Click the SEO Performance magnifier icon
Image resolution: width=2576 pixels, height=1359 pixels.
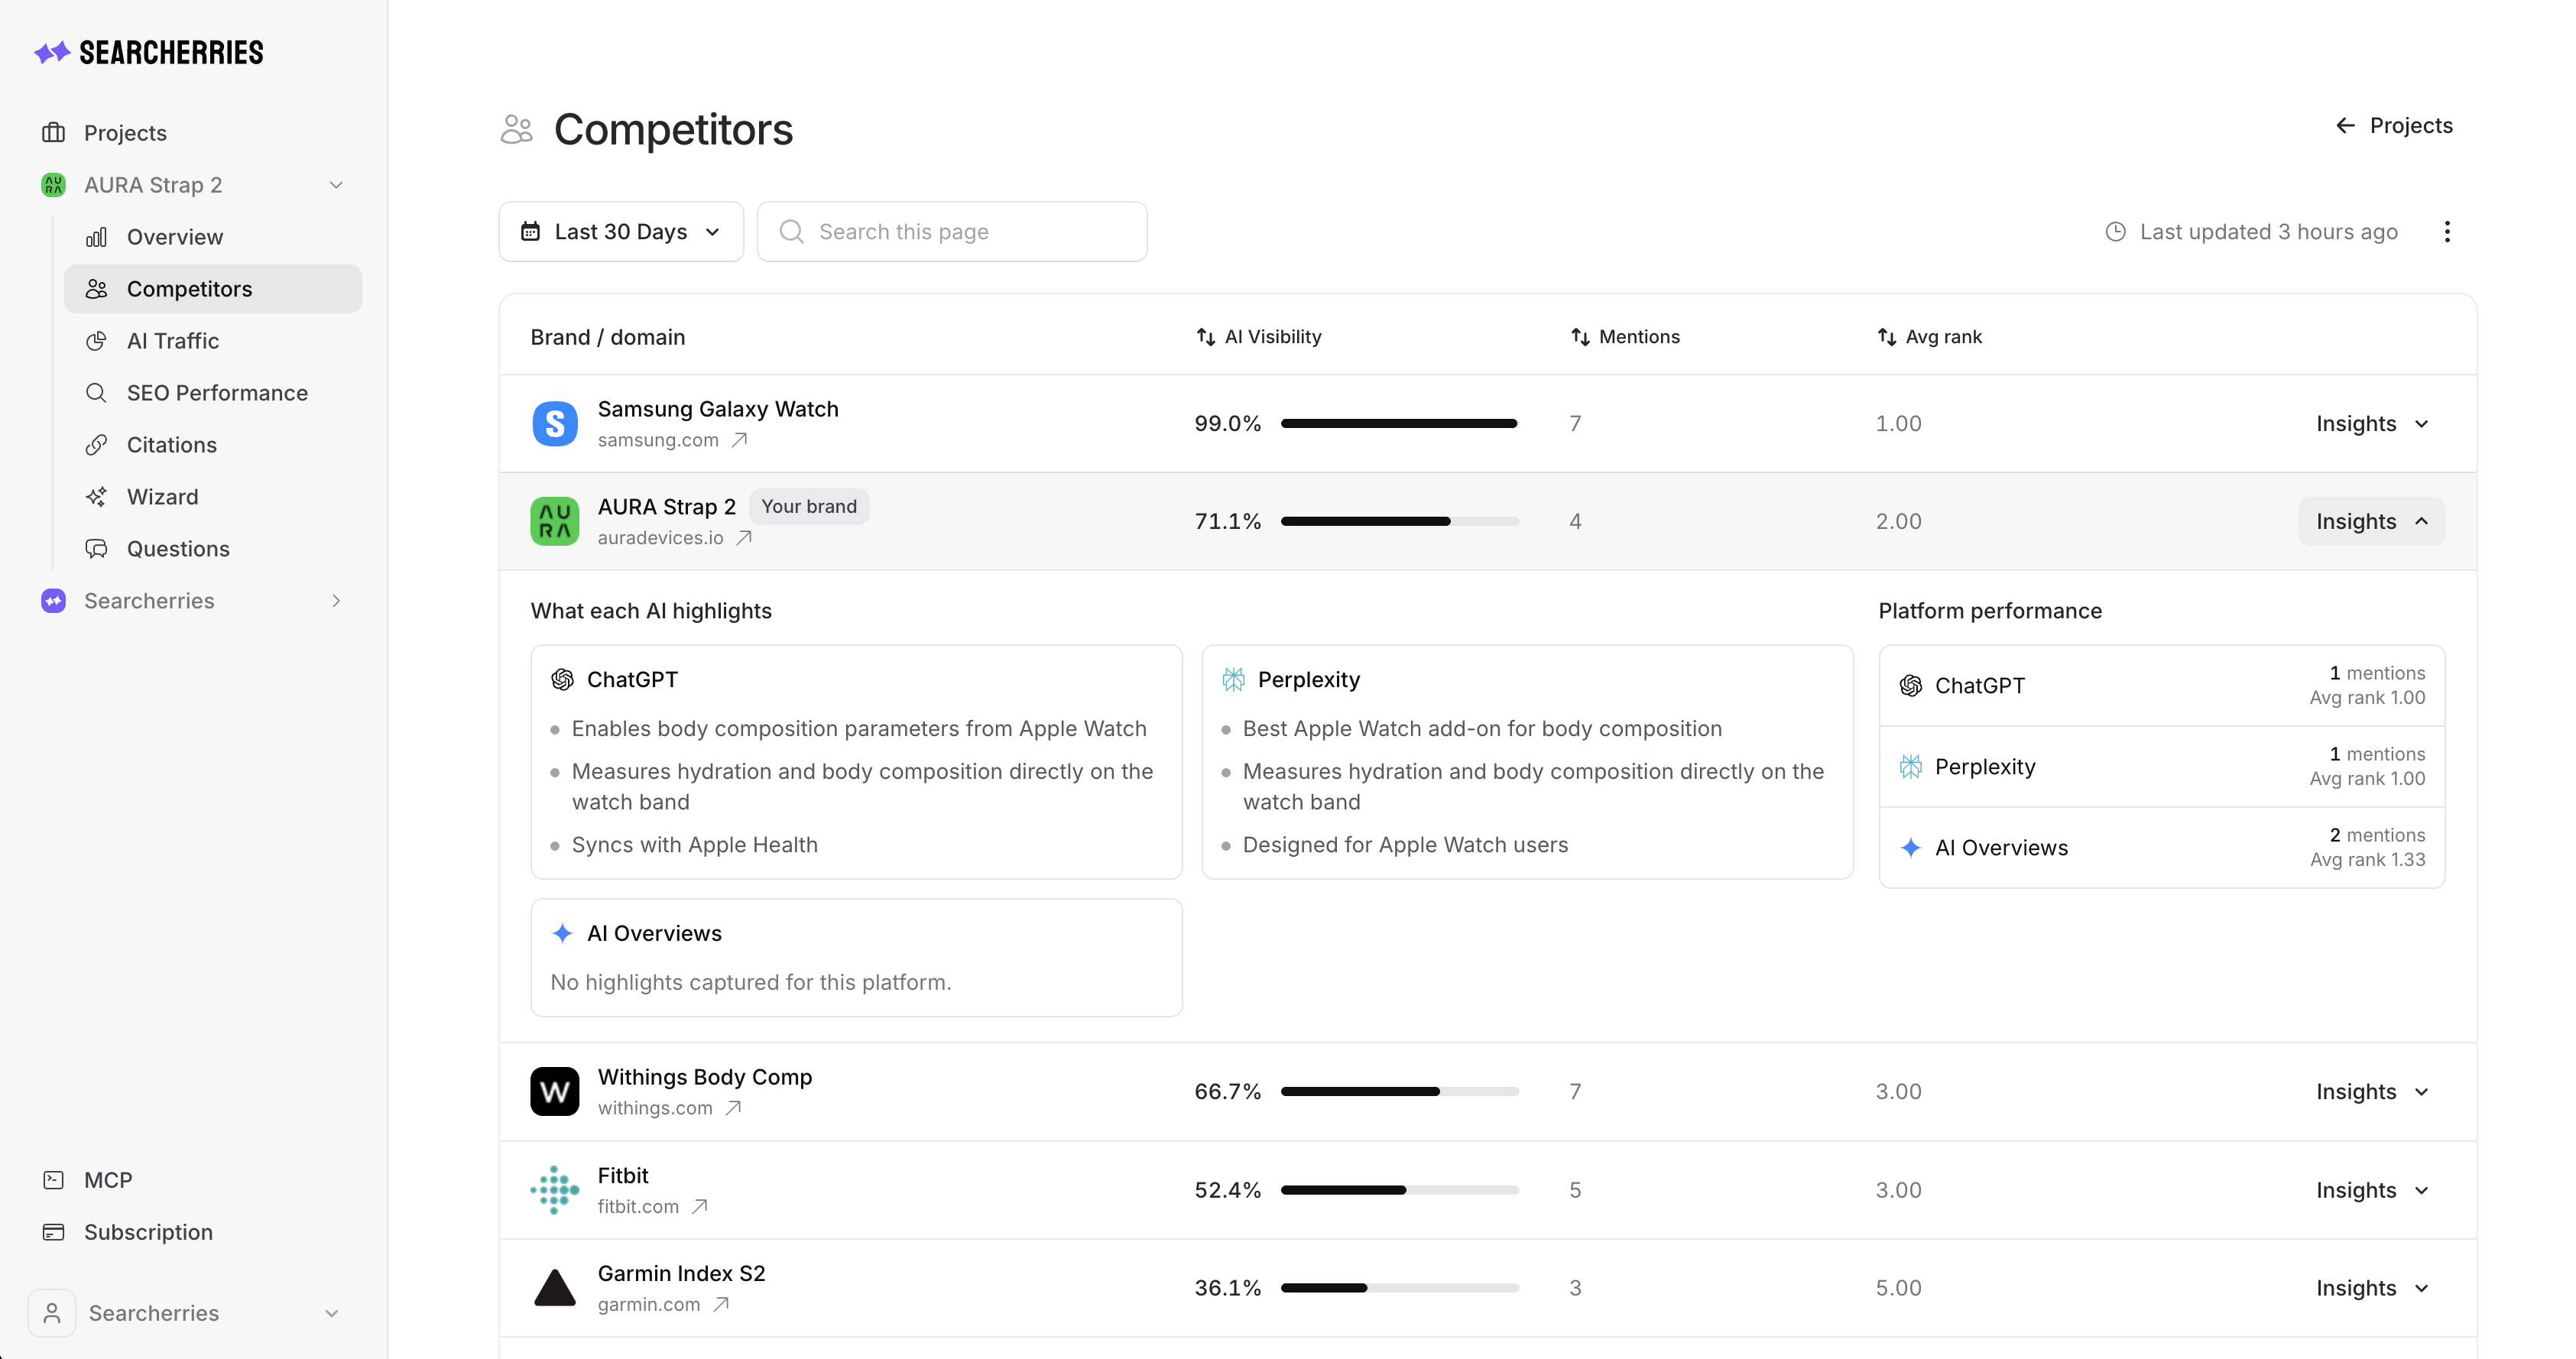click(96, 393)
